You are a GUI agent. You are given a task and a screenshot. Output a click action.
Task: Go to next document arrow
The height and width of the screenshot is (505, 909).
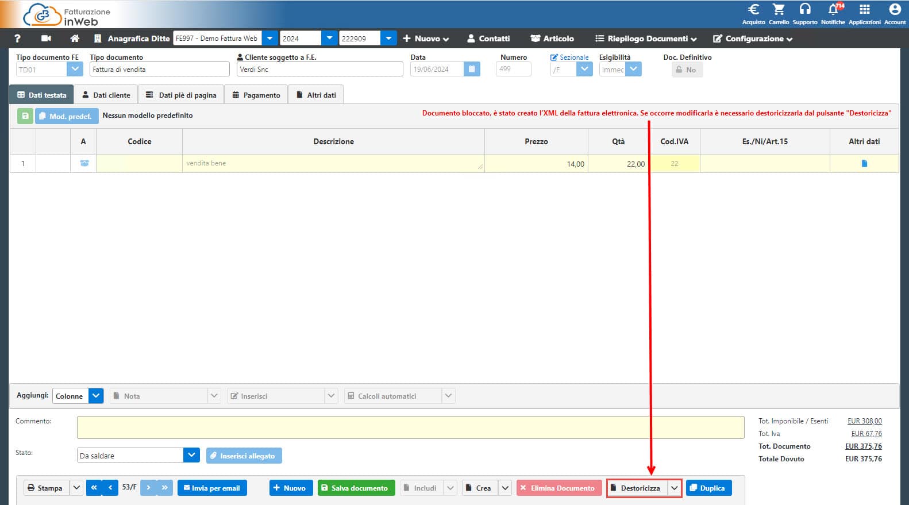pos(148,488)
